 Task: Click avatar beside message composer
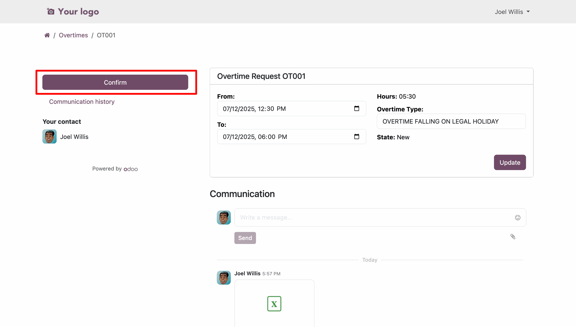(x=223, y=217)
